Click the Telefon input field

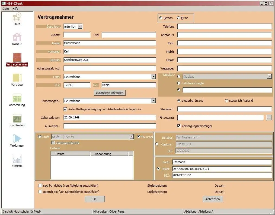(224, 27)
